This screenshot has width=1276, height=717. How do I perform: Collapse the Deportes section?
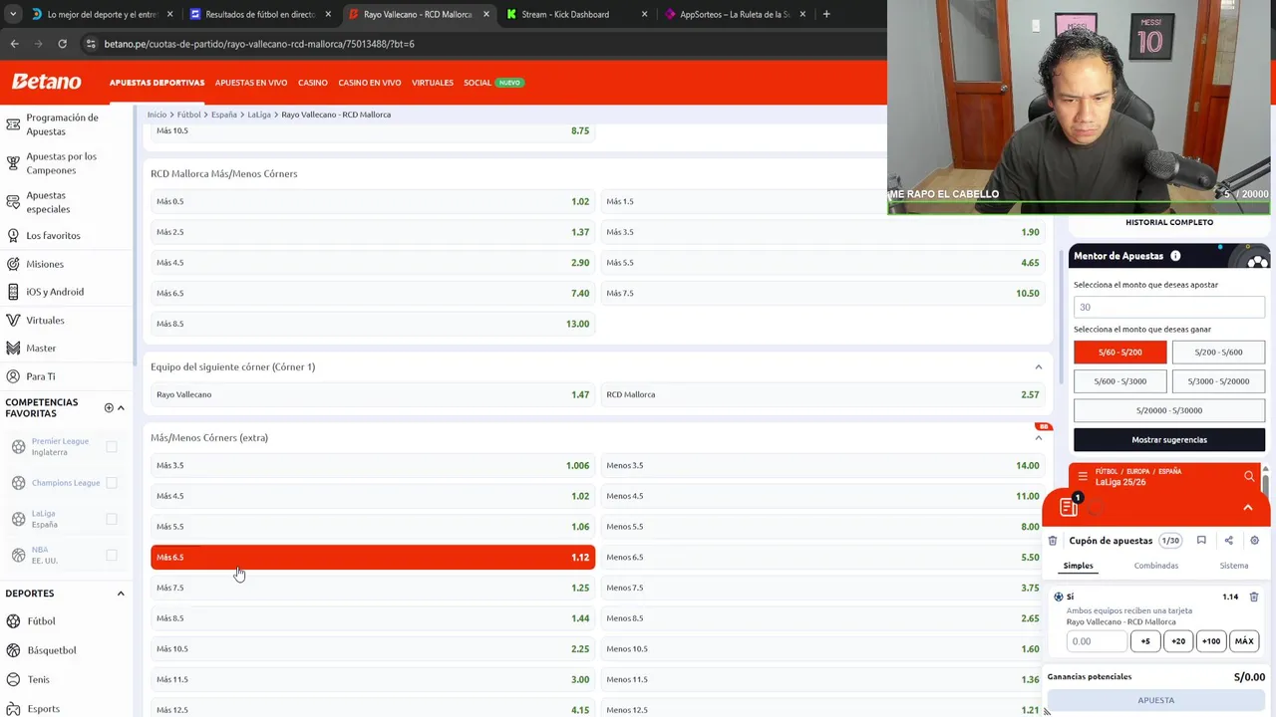click(121, 594)
